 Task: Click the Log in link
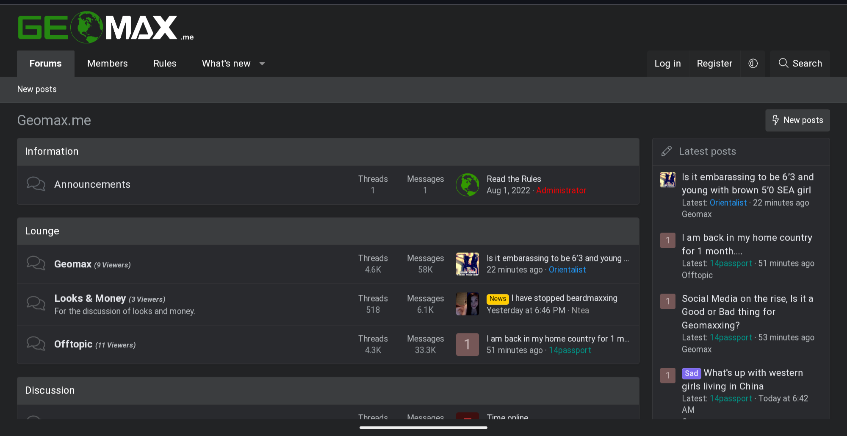click(667, 64)
